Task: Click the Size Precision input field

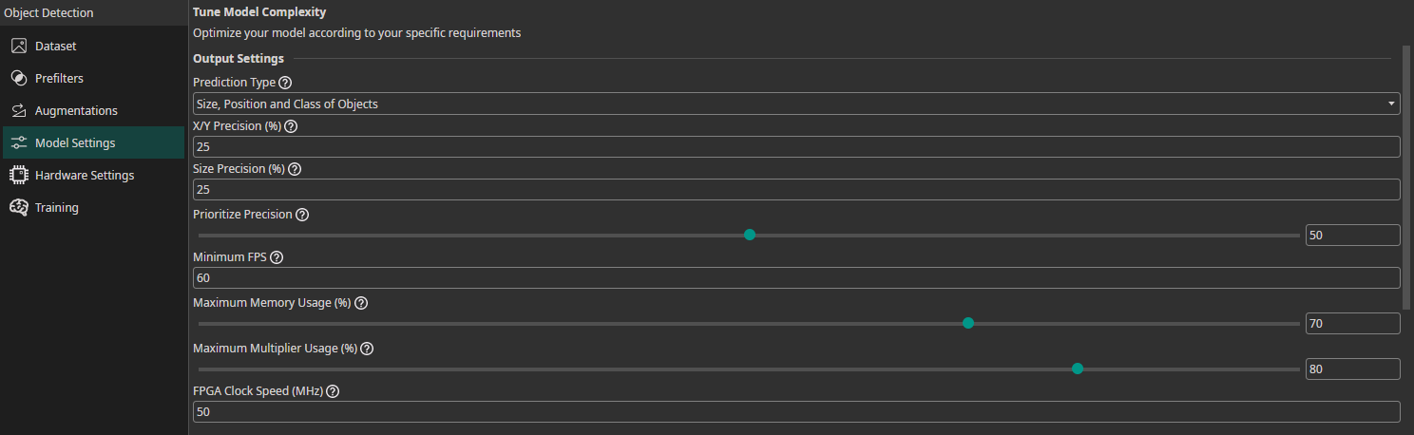Action: point(796,190)
